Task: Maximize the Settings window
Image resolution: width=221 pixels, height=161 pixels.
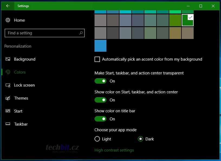Action: [x=201, y=6]
